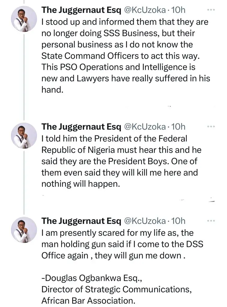
Task: Open the more options menu on the DSS Office tweet
Action: (211, 221)
